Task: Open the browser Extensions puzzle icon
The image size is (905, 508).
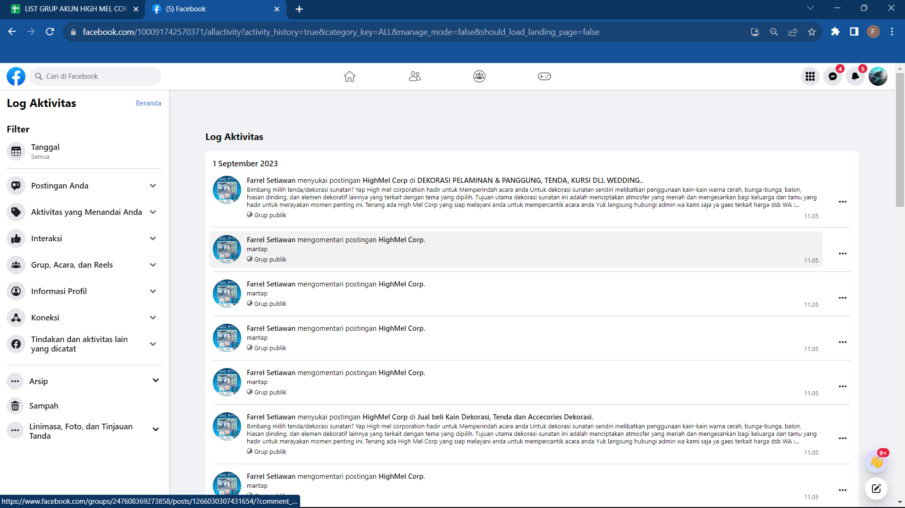Action: coord(835,32)
